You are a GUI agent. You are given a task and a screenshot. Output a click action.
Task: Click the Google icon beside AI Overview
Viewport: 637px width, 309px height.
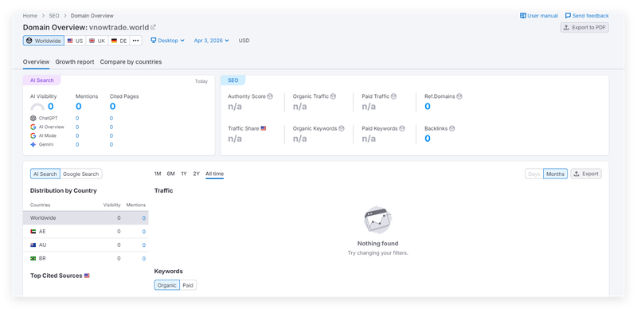pos(33,127)
